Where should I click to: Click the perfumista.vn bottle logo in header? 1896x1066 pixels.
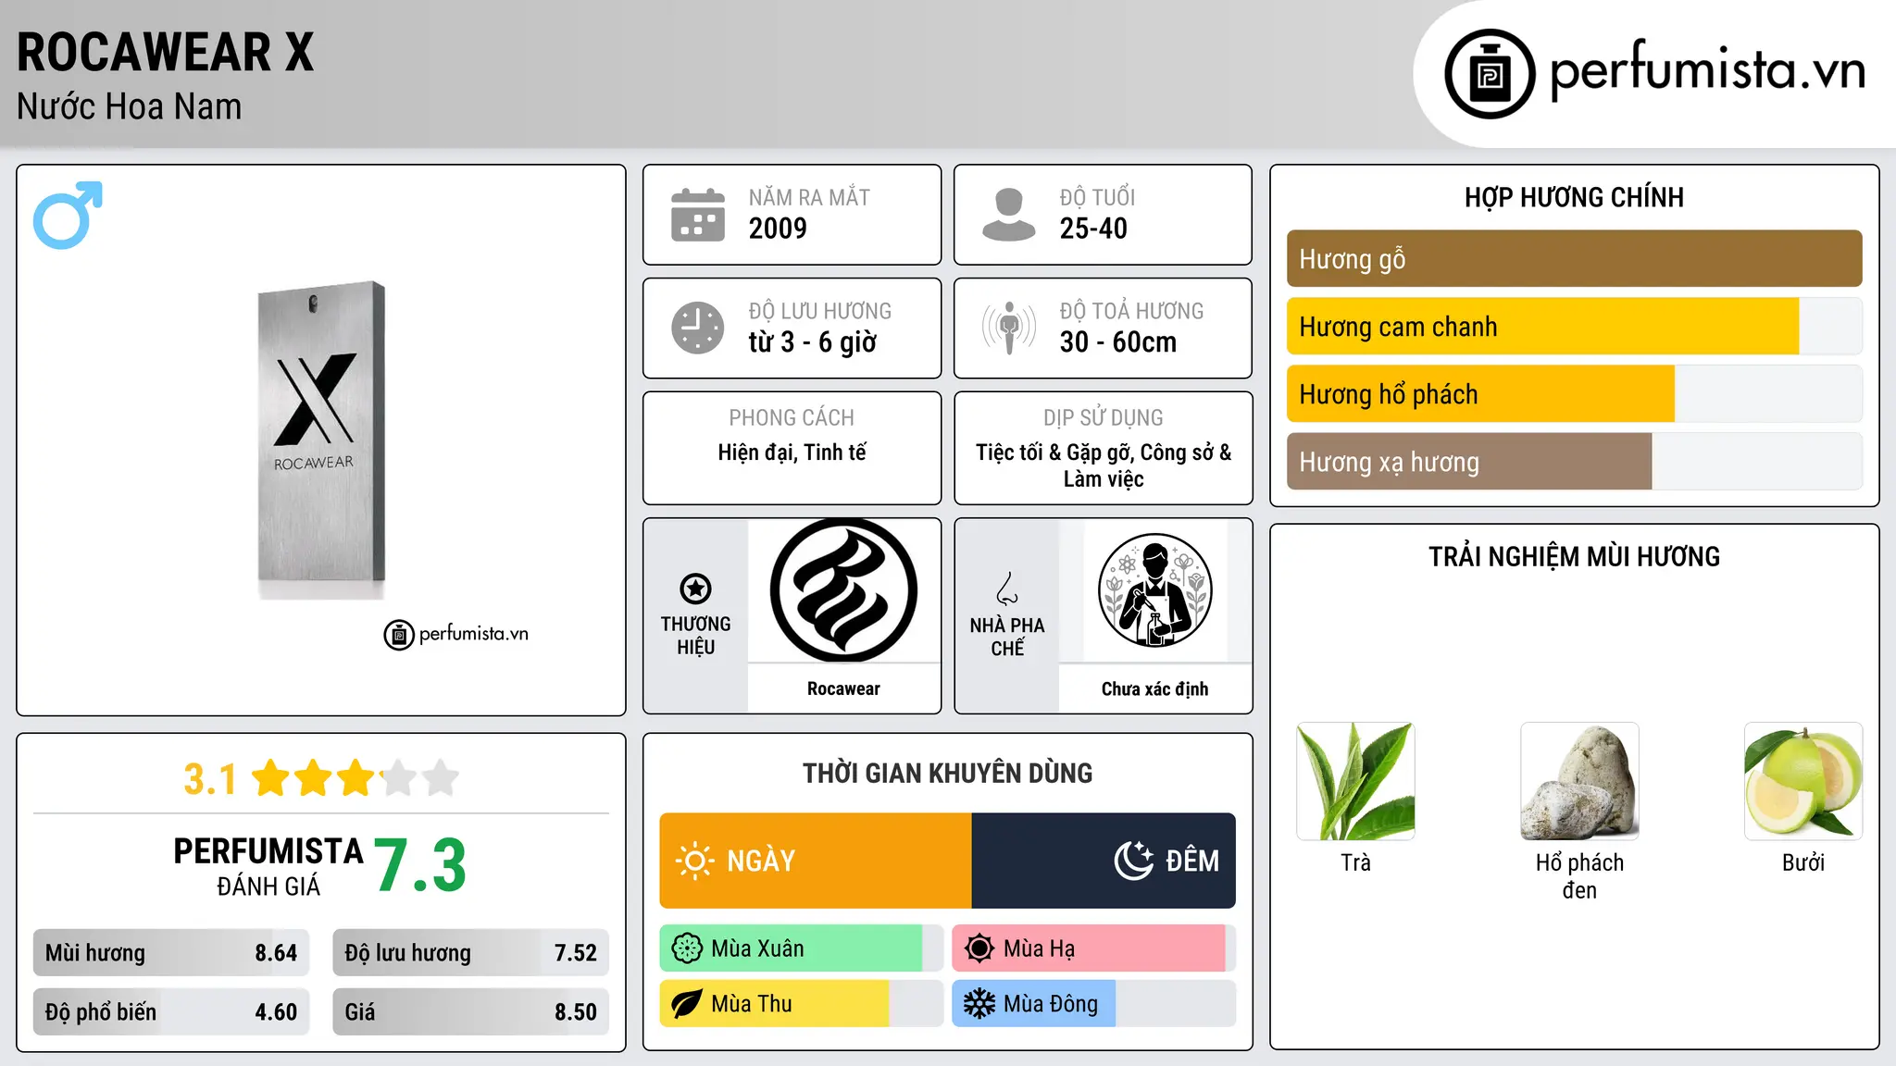pyautogui.click(x=1490, y=74)
